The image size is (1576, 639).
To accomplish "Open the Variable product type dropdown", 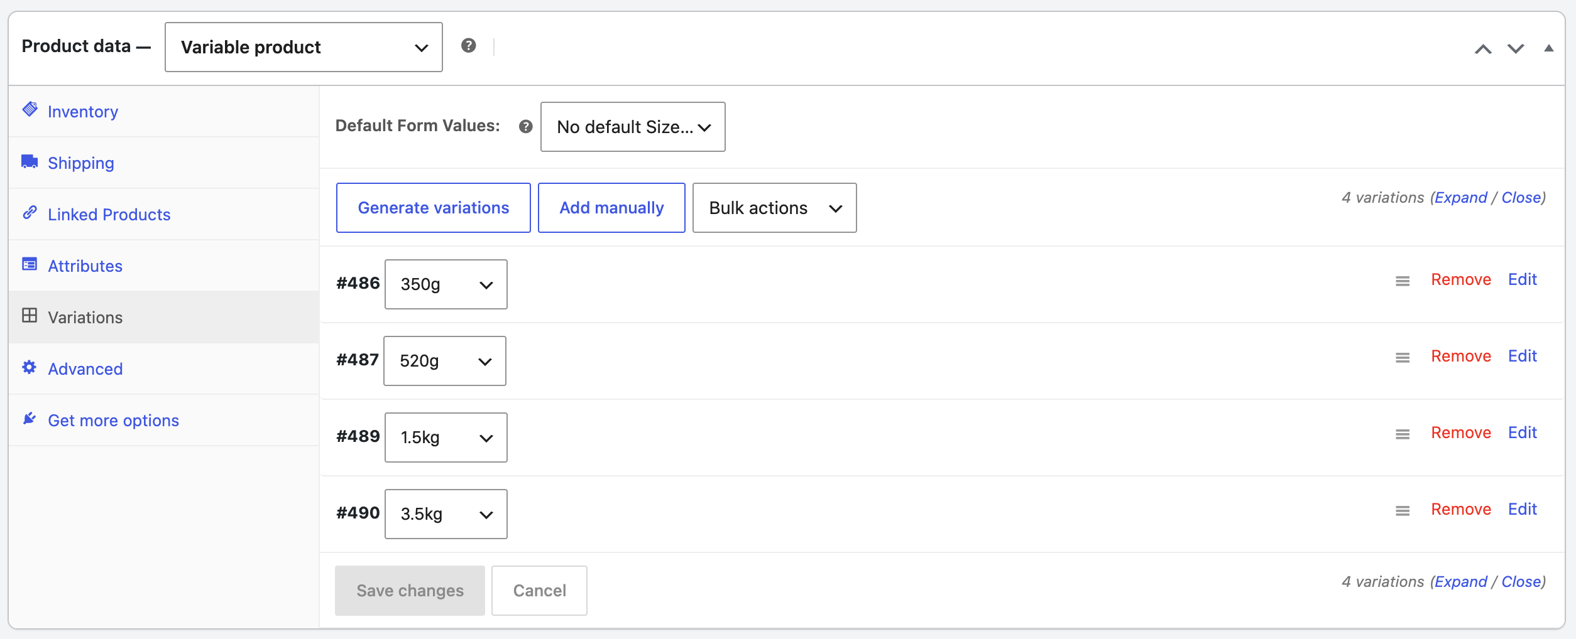I will coord(304,47).
